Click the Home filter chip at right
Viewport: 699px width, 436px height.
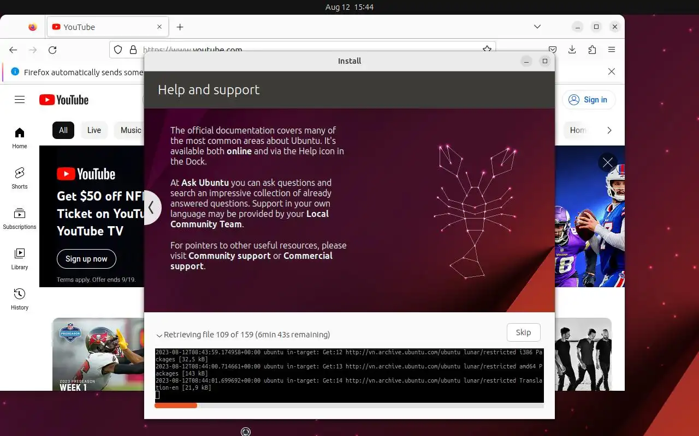click(x=578, y=130)
